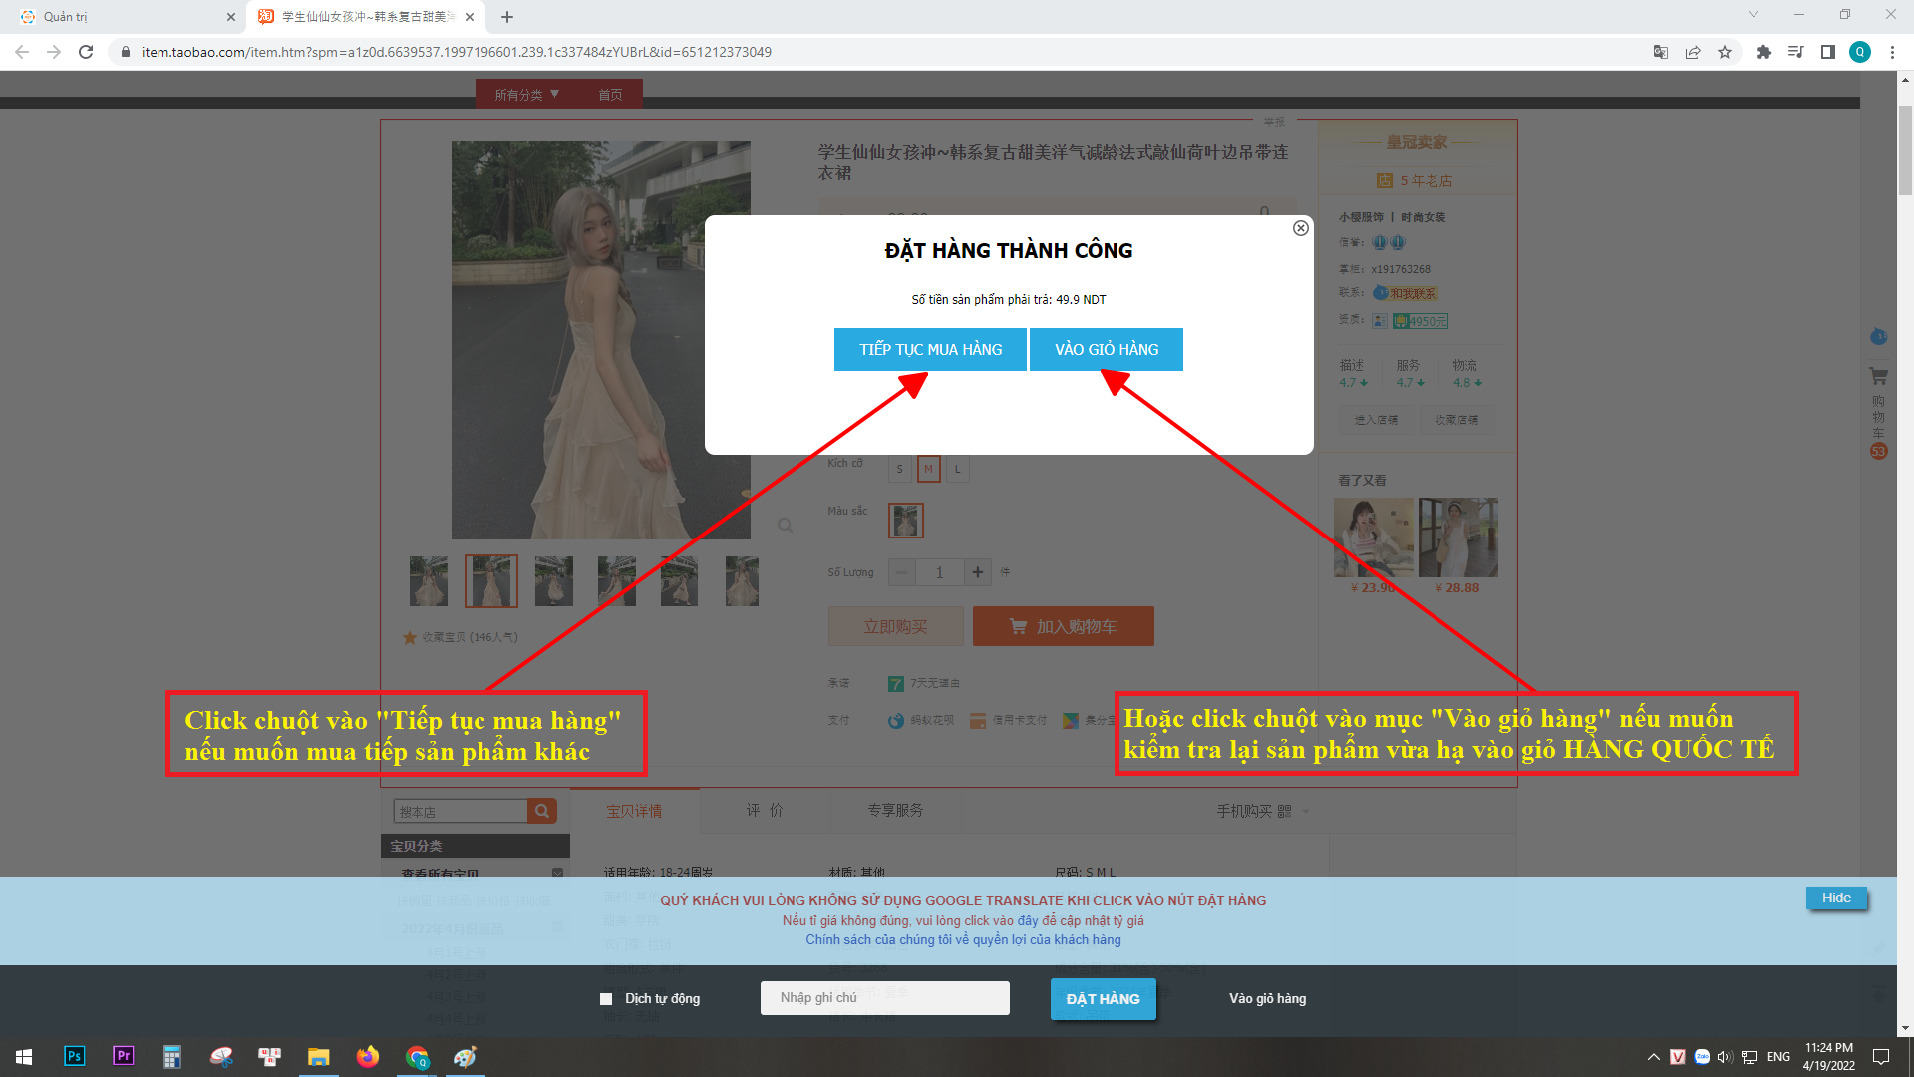
Task: Click the site lock icon in the address bar
Action: (125, 52)
